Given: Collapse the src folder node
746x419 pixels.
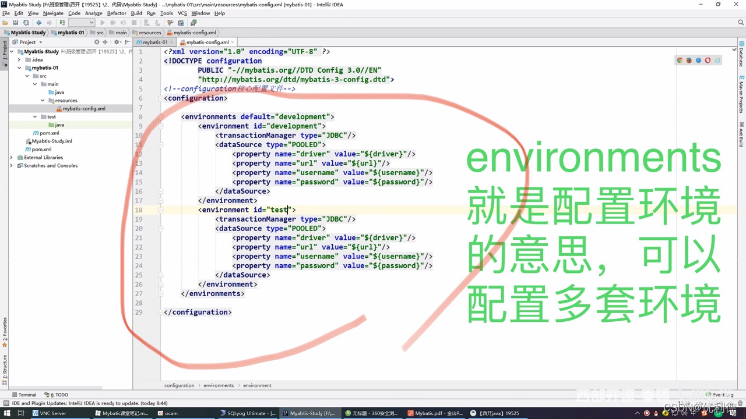Looking at the screenshot, I should (x=27, y=76).
